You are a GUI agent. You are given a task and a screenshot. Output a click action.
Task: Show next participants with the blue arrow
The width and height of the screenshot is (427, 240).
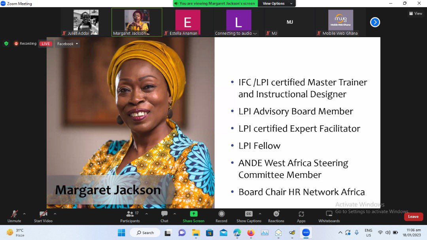[375, 22]
